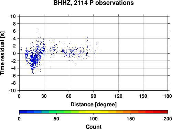Click the dark blue end of the colorbar
The image size is (172, 129).
[23, 112]
